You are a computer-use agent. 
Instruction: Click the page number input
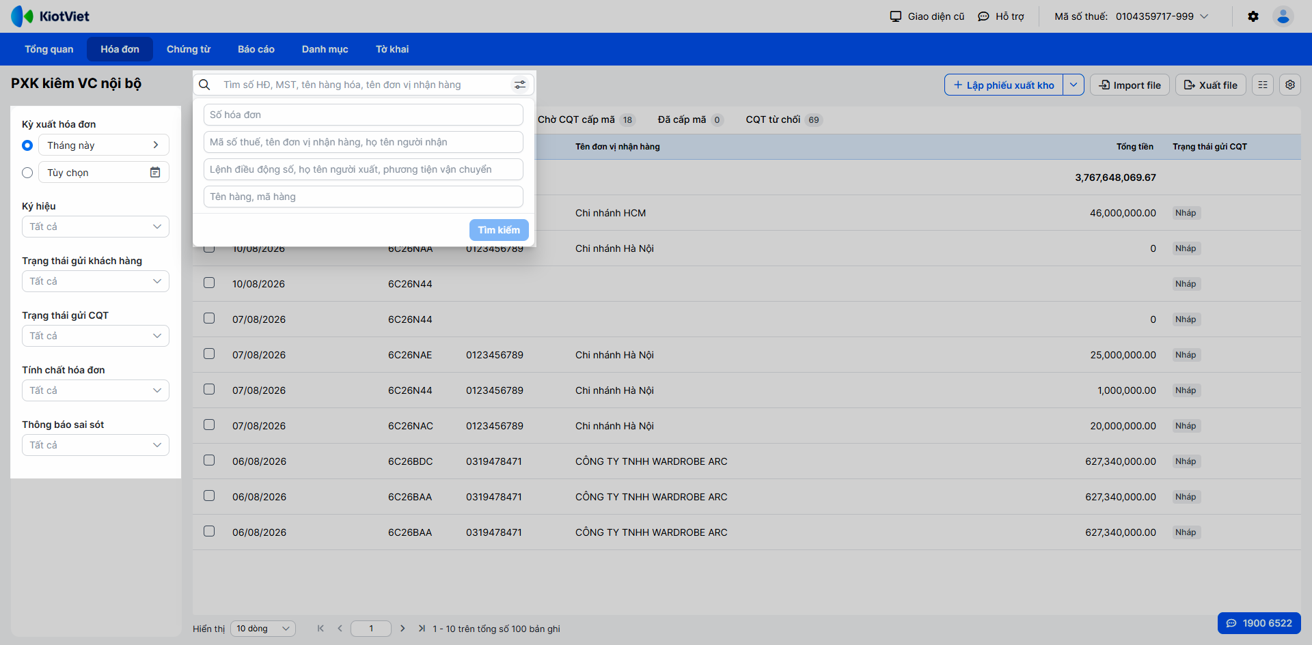[371, 629]
